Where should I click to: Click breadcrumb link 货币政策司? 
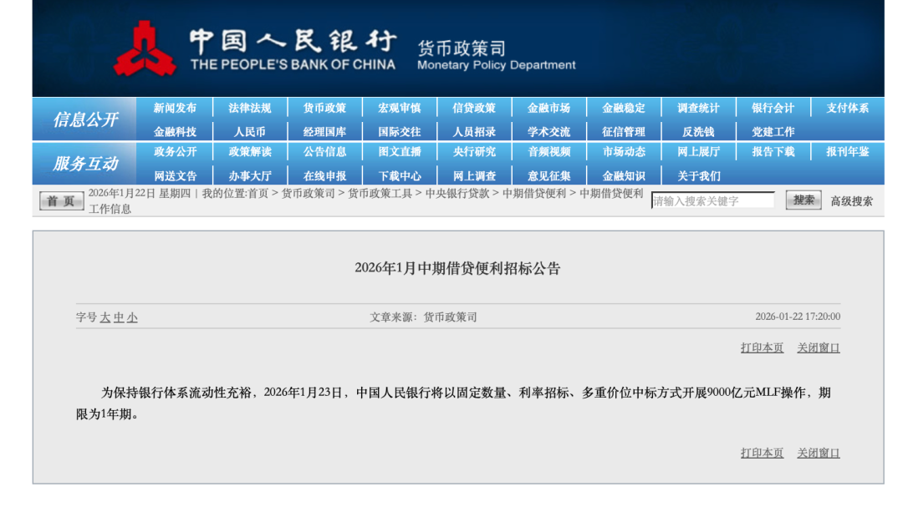pyautogui.click(x=308, y=194)
